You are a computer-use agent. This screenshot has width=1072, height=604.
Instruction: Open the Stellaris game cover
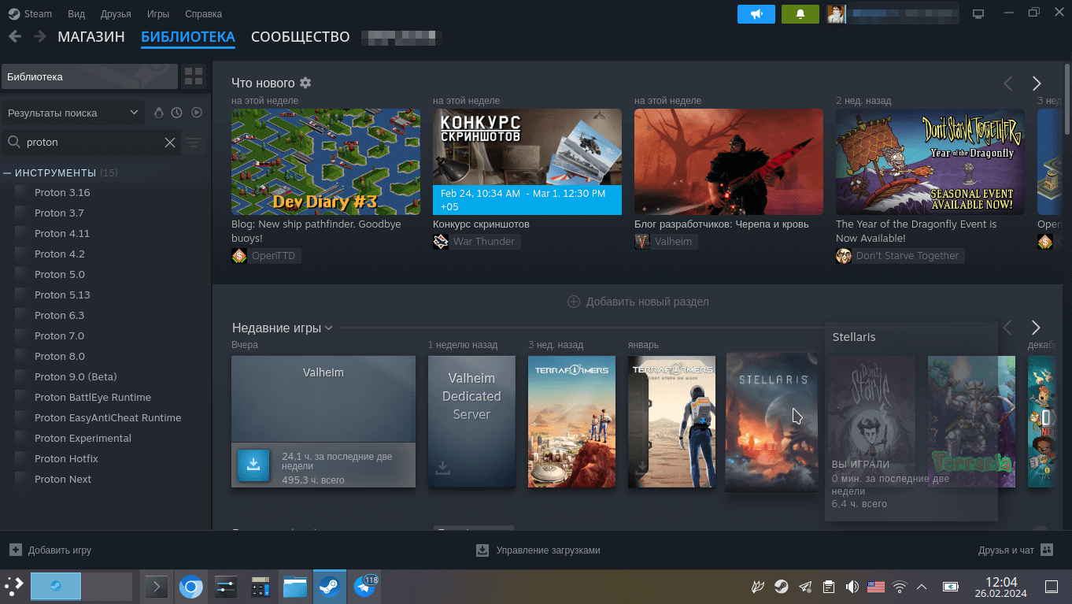pyautogui.click(x=771, y=421)
